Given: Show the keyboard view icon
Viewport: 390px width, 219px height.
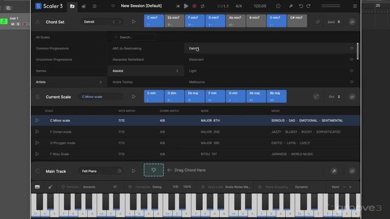Looking at the screenshot, I should pos(37,187).
